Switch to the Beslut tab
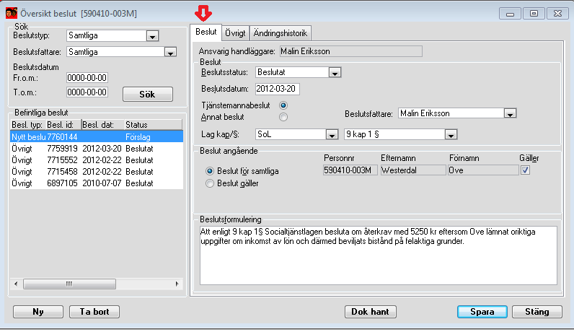Screen dimensions: 574x332 coord(206,32)
